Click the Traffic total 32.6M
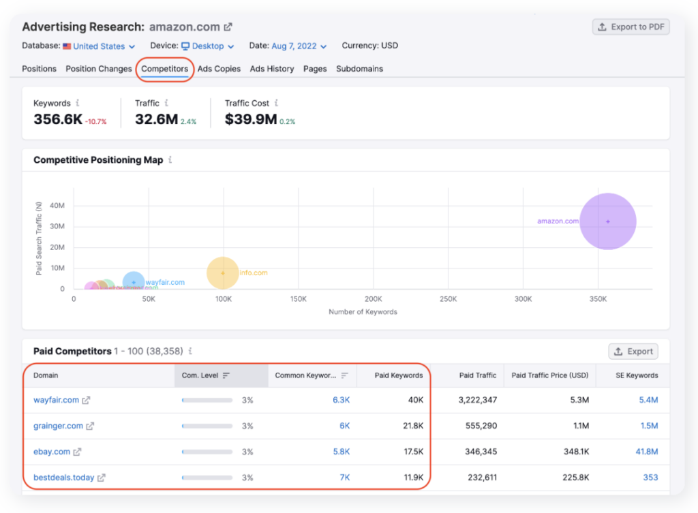698x513 pixels. click(x=156, y=119)
